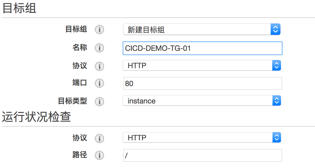Show info for 协议 in 目标组 section
The image size is (315, 168).
(x=99, y=66)
